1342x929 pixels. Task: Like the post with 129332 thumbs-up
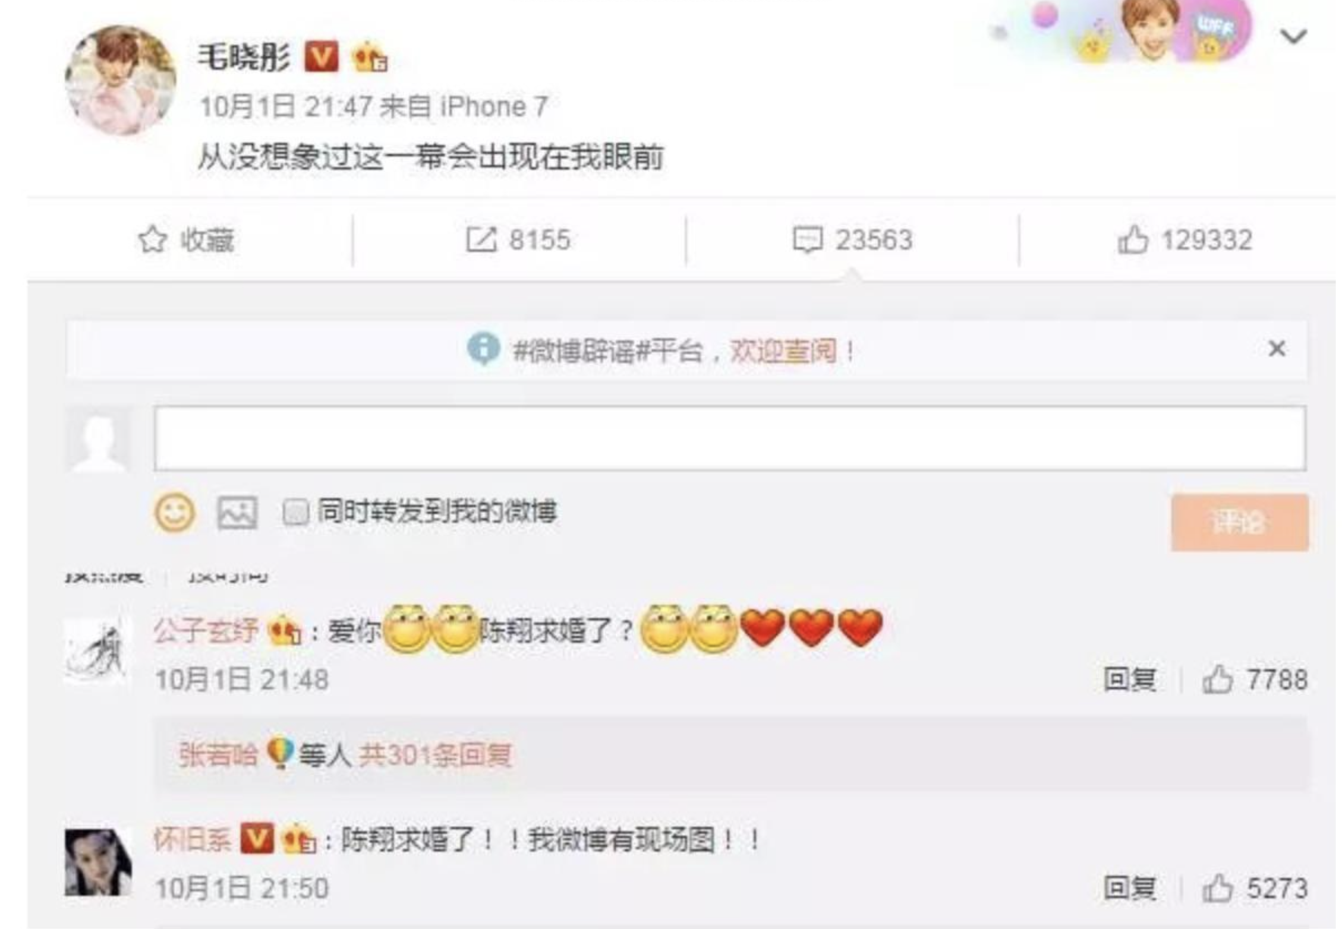pyautogui.click(x=1133, y=239)
